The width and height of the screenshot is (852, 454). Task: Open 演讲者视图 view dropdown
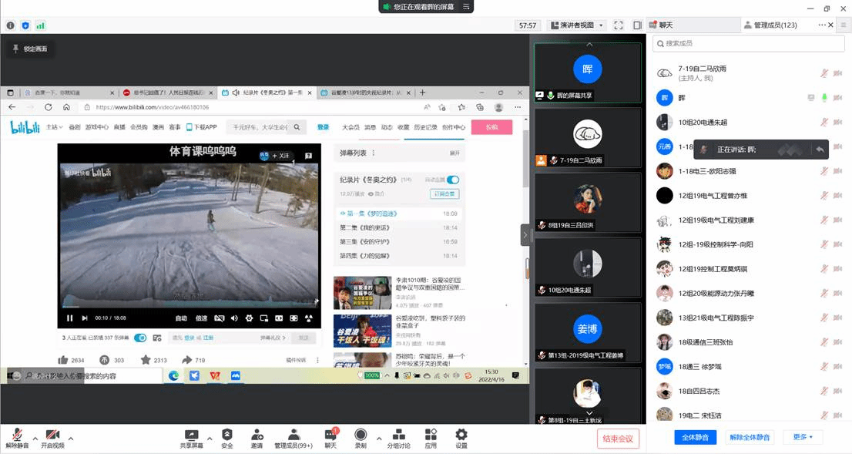tap(576, 25)
